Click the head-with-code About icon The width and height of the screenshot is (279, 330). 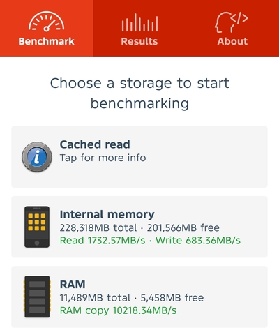point(231,22)
